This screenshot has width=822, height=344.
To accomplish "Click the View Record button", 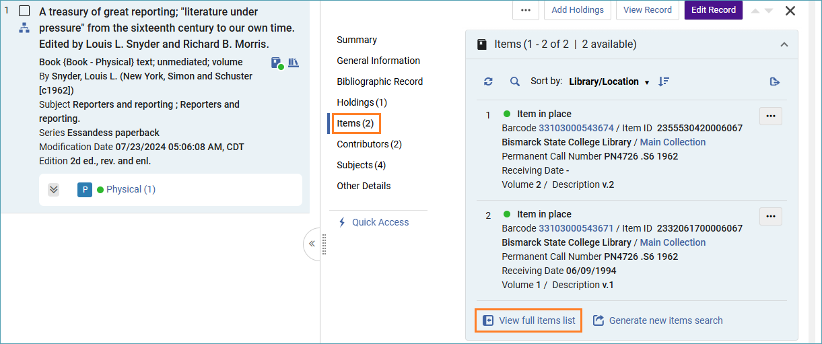I will (648, 10).
